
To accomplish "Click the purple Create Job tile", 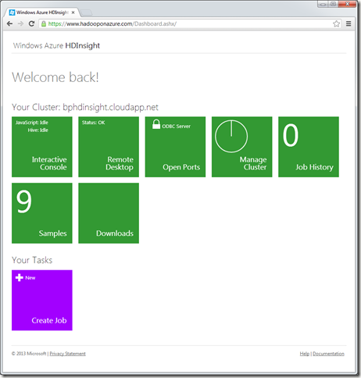I will coord(42,300).
